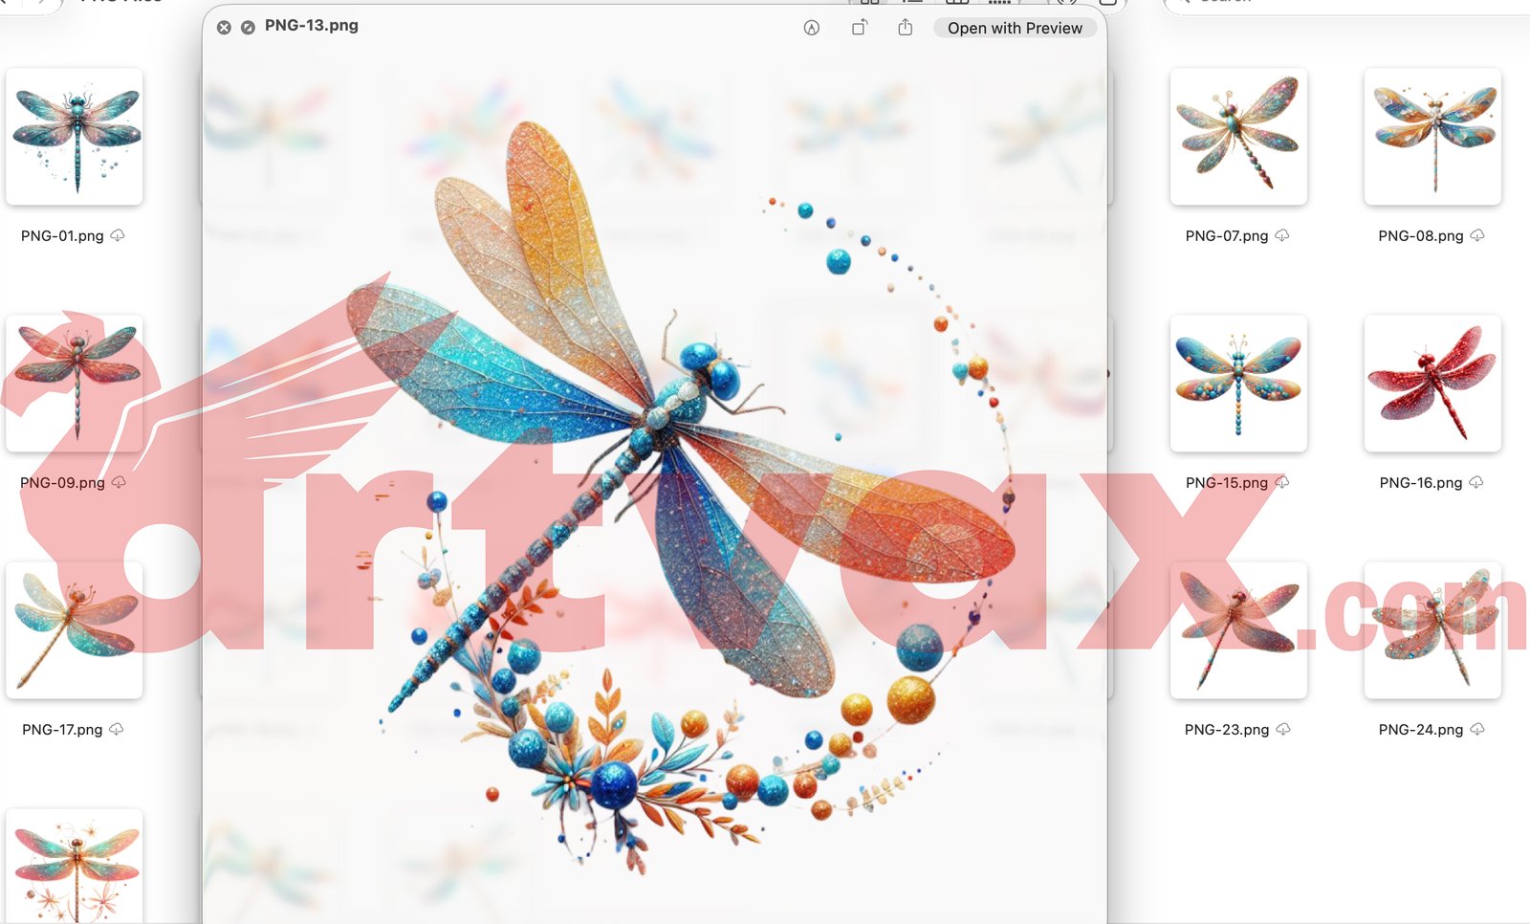Click the PNG-15.png file name label

pos(1226,482)
